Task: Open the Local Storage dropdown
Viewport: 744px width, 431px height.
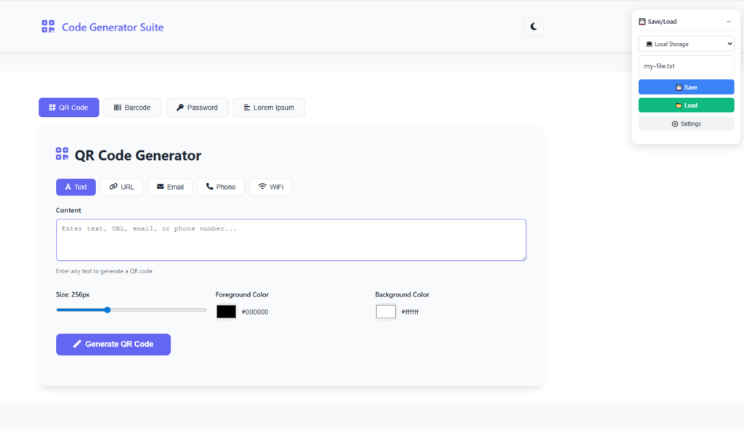Action: pos(686,44)
